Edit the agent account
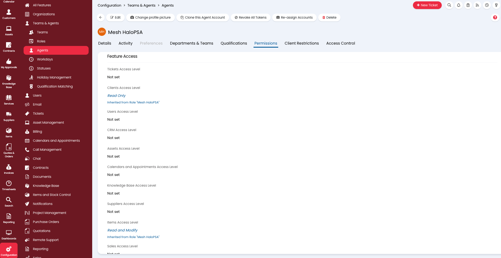 (115, 18)
